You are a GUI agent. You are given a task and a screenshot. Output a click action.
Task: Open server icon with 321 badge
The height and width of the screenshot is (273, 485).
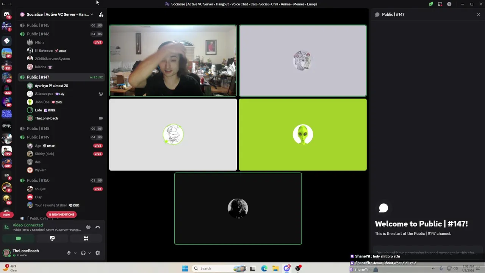pos(6,65)
